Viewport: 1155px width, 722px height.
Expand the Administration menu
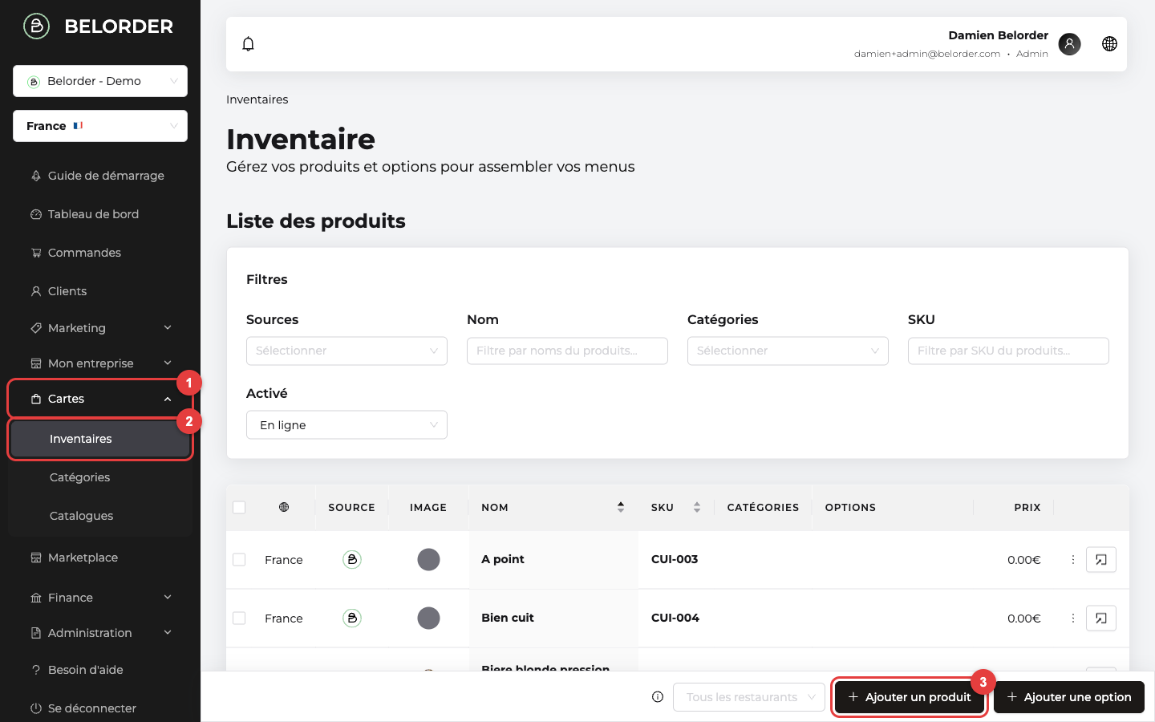(x=100, y=633)
